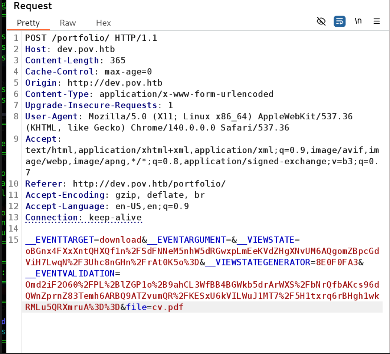Select the Origin header name
Image resolution: width=390 pixels, height=354 pixels.
[41, 83]
